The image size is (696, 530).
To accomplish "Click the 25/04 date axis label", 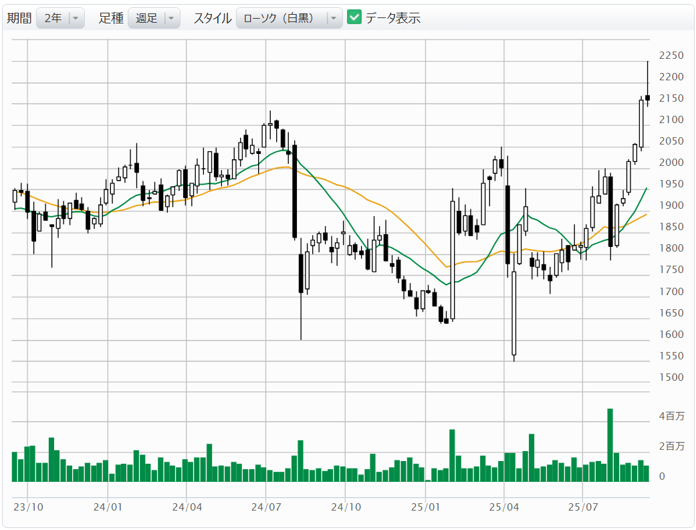I will click(505, 507).
